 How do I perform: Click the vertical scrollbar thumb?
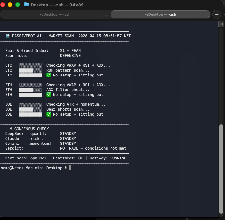(x=221, y=169)
